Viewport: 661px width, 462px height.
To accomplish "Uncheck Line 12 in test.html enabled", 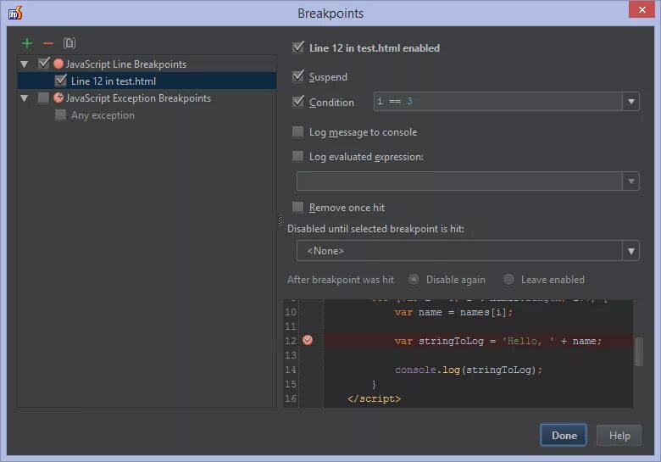I will [297, 47].
